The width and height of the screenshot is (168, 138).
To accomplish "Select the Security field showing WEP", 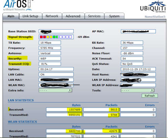I will [x=50, y=58].
